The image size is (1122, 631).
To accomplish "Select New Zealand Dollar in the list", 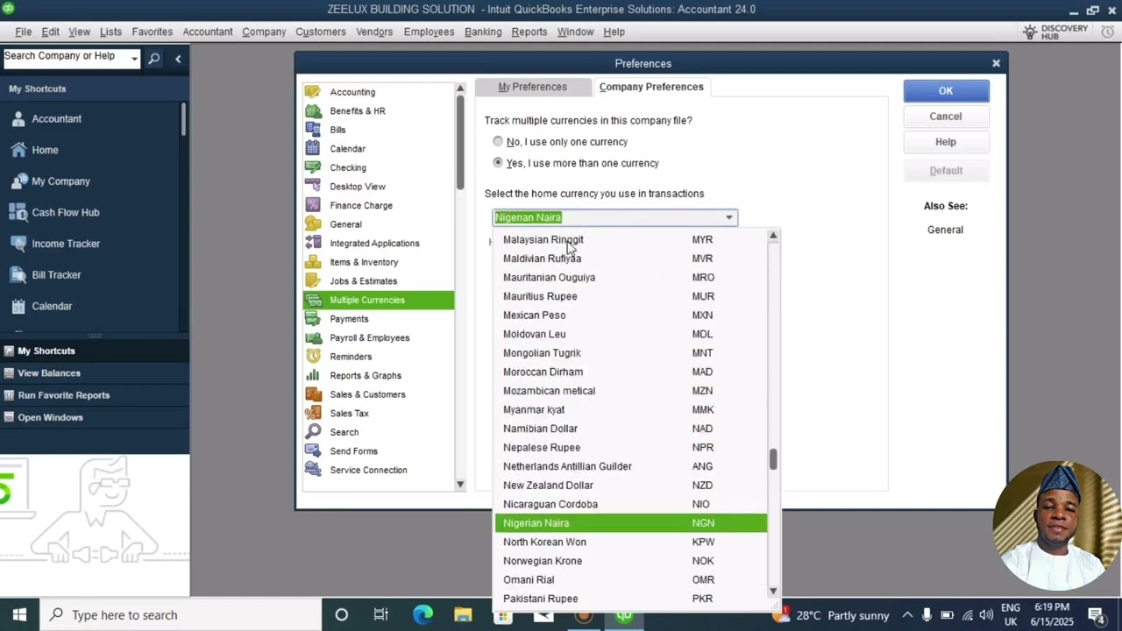I will (630, 486).
